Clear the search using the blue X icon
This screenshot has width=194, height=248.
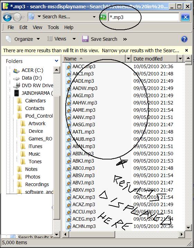(x=185, y=17)
